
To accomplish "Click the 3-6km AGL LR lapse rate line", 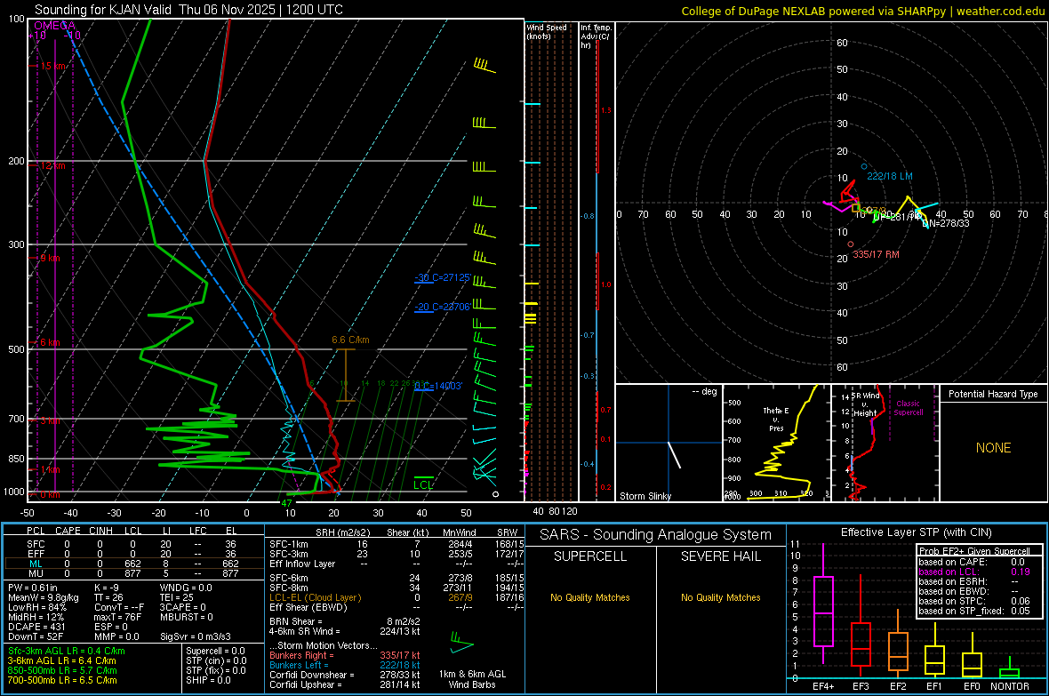I will coord(61,660).
